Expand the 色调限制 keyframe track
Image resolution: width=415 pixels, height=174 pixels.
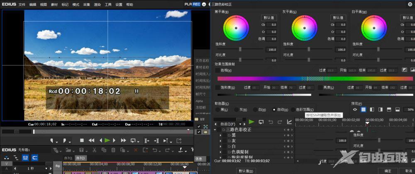[x=220, y=152]
